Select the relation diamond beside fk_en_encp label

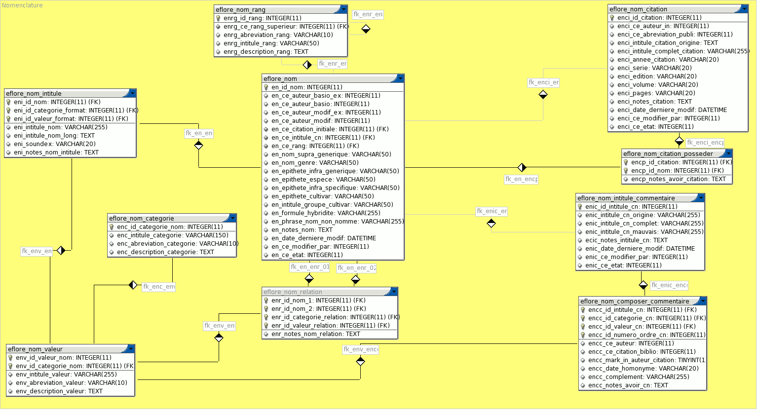pyautogui.click(x=522, y=167)
